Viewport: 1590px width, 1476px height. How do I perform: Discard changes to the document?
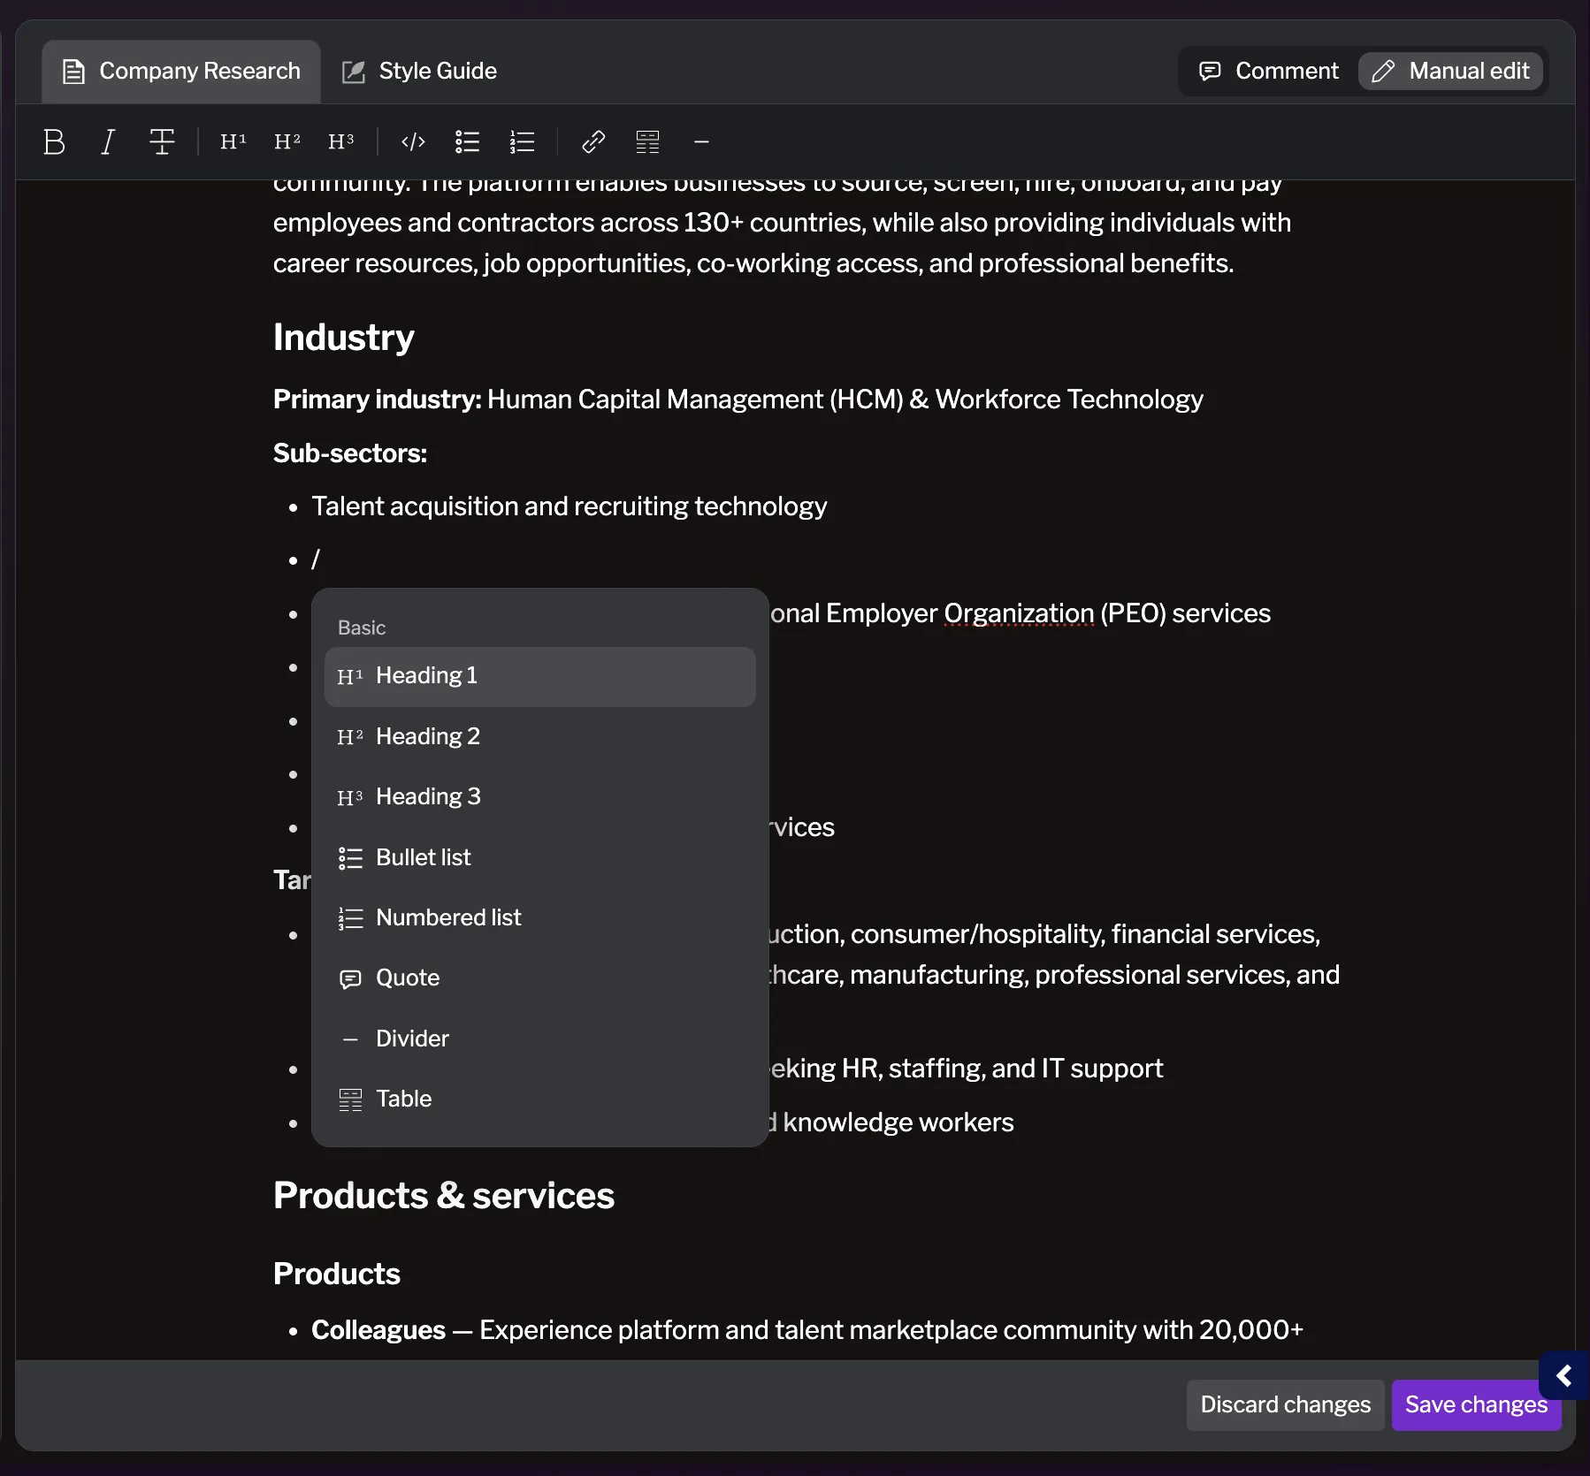pyautogui.click(x=1285, y=1404)
